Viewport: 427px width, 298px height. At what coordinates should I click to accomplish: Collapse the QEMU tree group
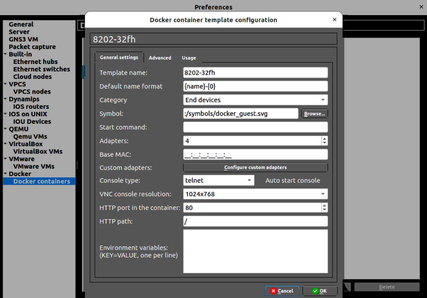click(x=5, y=129)
